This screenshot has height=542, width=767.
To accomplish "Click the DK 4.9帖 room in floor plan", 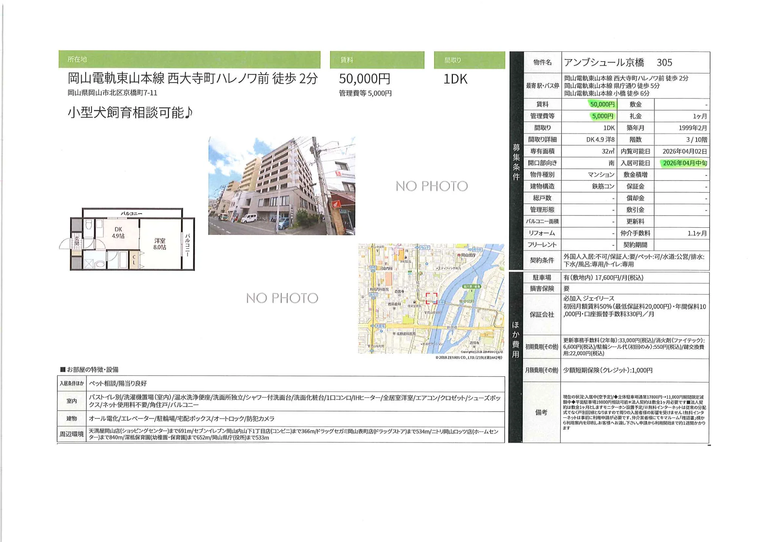I will coord(118,233).
